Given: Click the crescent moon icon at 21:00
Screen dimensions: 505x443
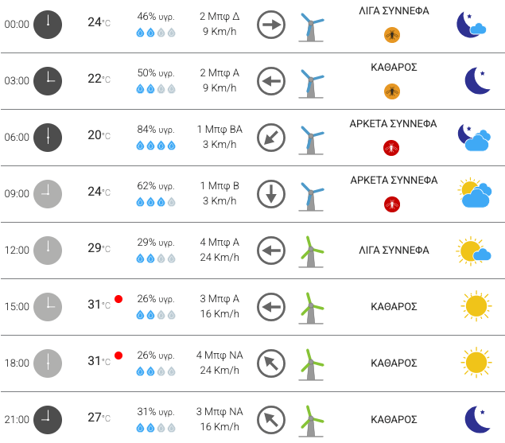Looking at the screenshot, I should 477,419.
